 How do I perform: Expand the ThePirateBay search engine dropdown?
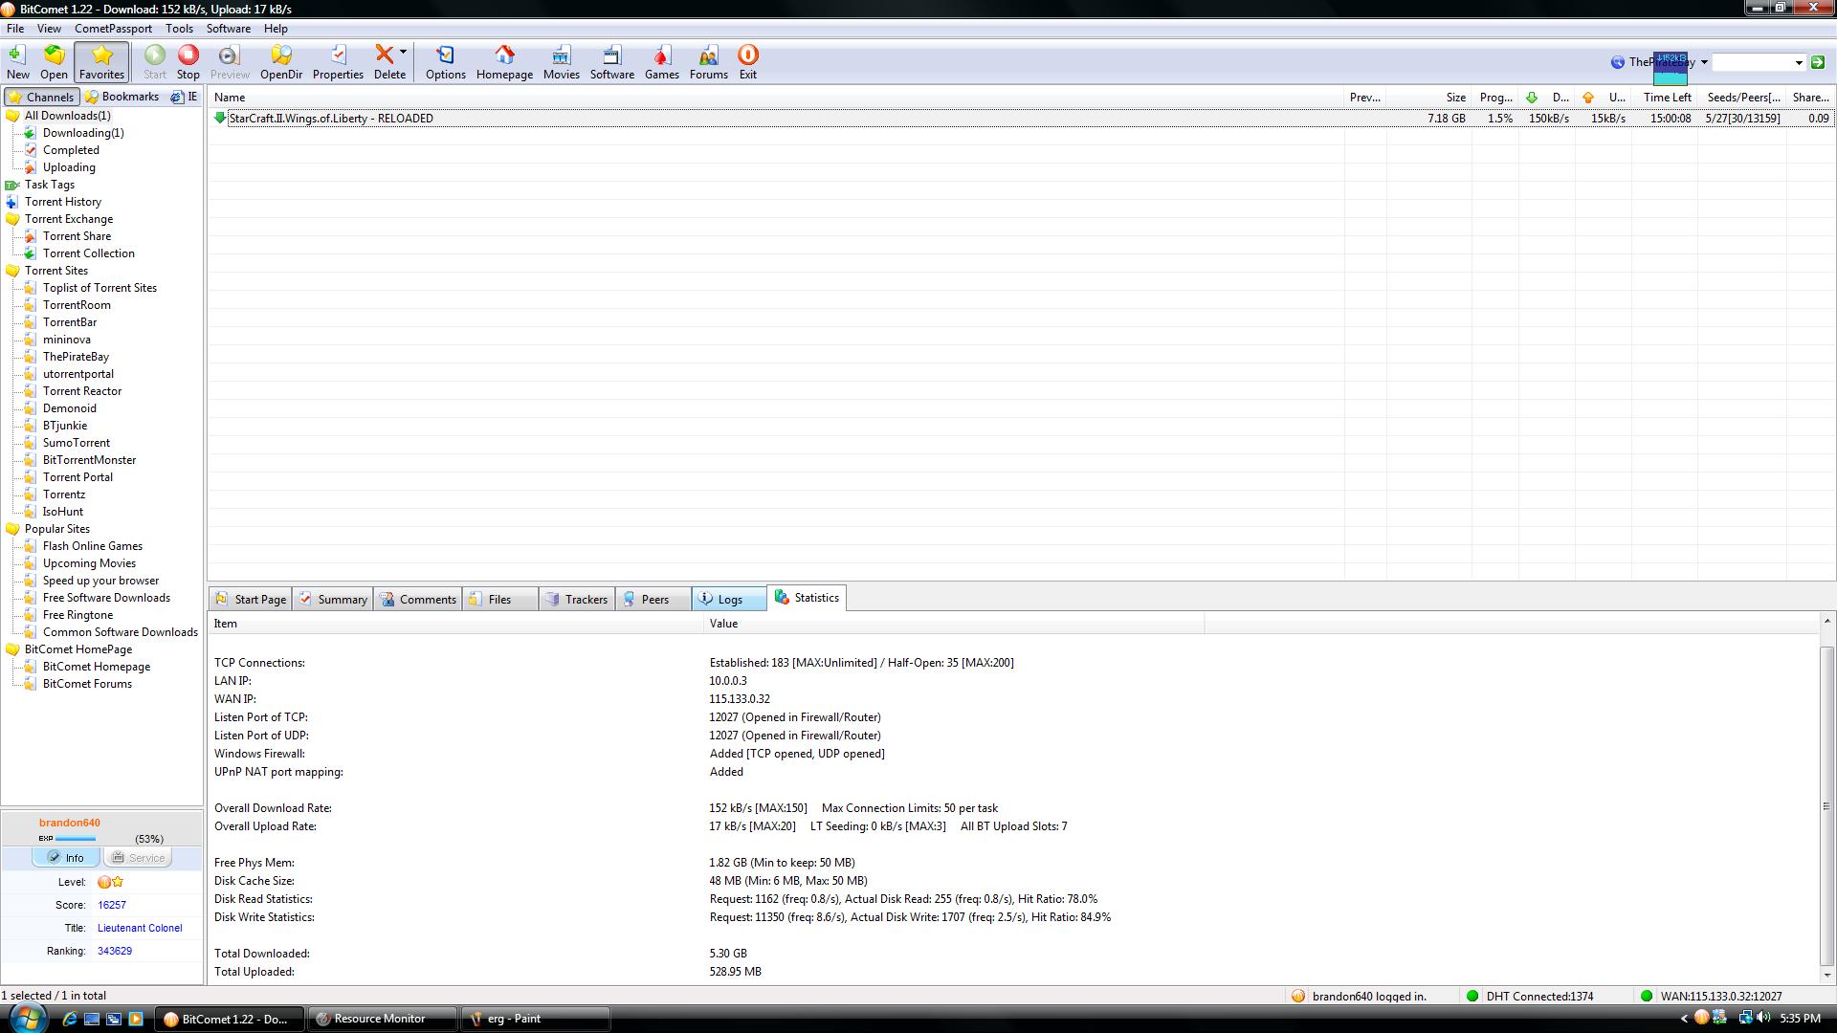[x=1704, y=62]
